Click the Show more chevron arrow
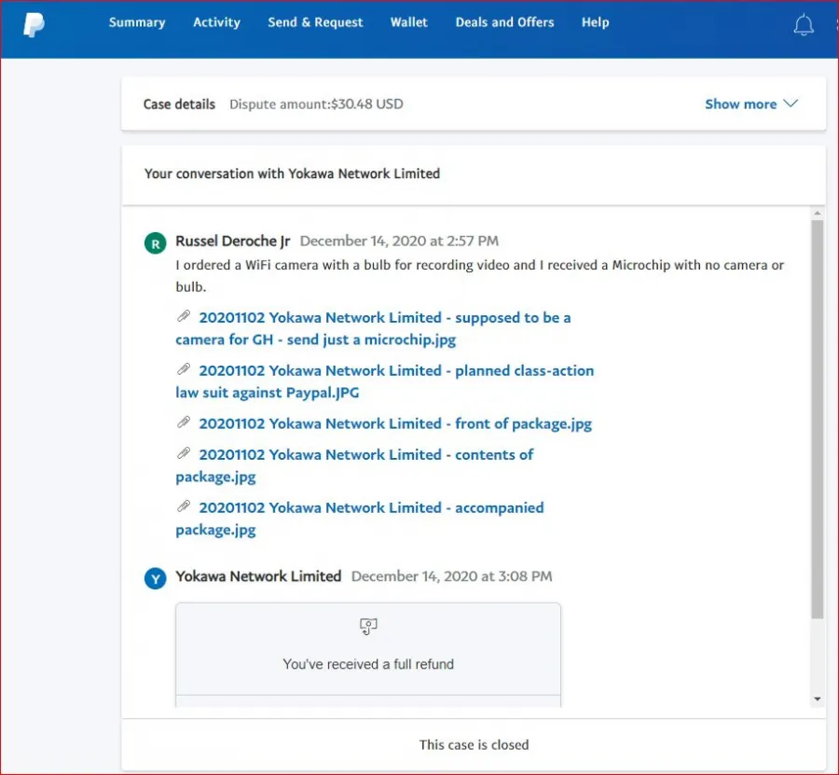 click(791, 103)
